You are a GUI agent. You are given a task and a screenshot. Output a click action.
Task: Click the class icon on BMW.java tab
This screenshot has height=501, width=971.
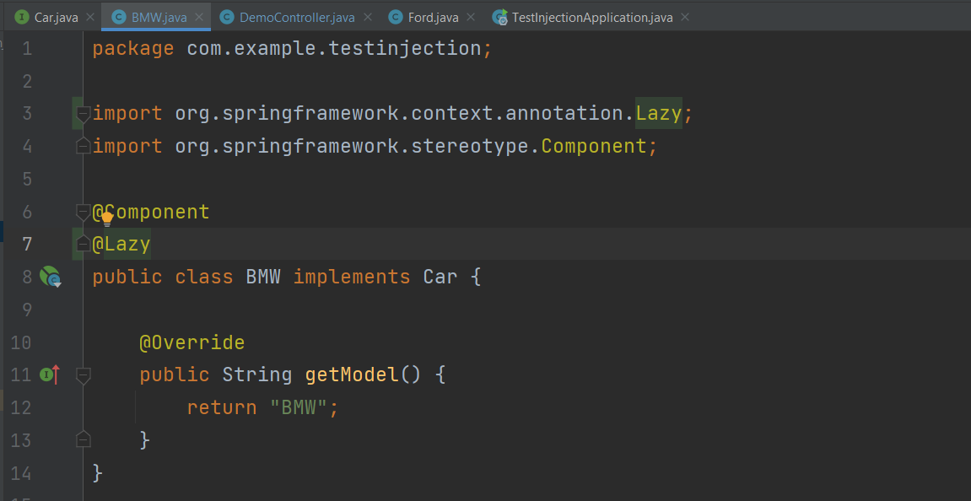point(119,18)
